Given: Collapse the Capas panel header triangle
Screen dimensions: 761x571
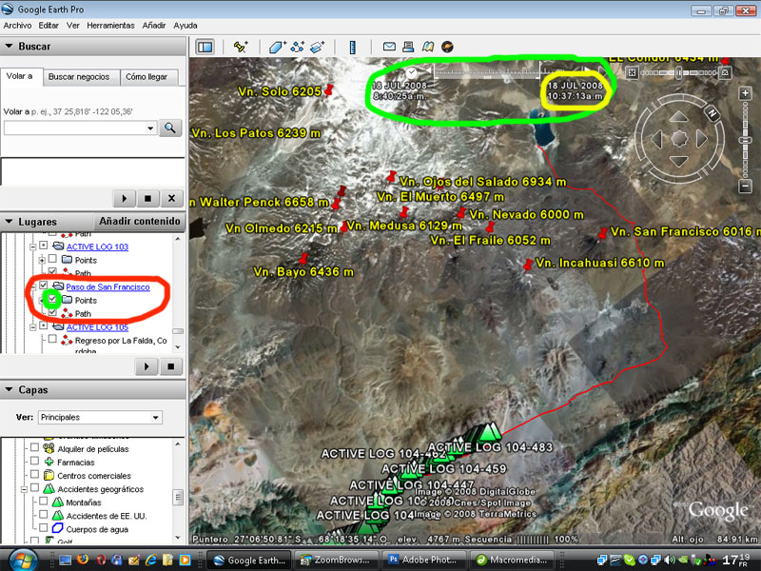Looking at the screenshot, I should click(9, 389).
